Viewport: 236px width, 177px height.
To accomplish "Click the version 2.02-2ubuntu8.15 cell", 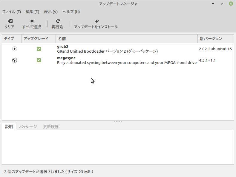I will pos(215,49).
